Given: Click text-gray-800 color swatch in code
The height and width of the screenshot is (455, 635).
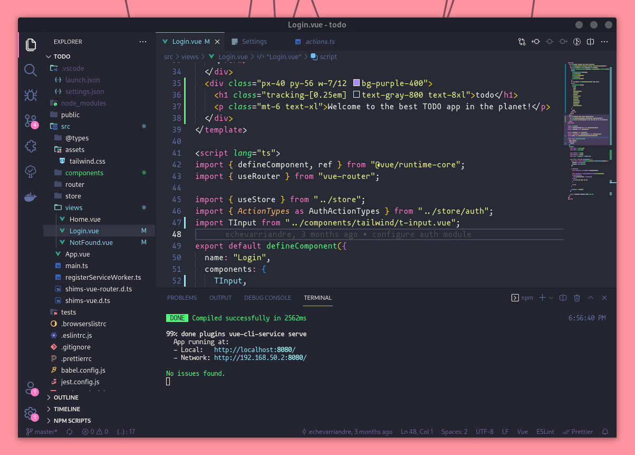Looking at the screenshot, I should point(357,95).
